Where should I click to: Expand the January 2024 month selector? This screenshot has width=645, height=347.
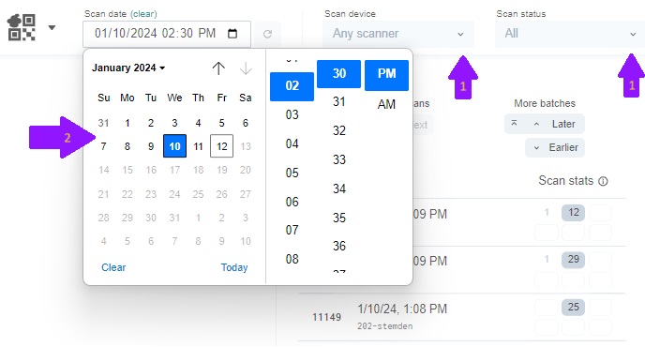[128, 68]
